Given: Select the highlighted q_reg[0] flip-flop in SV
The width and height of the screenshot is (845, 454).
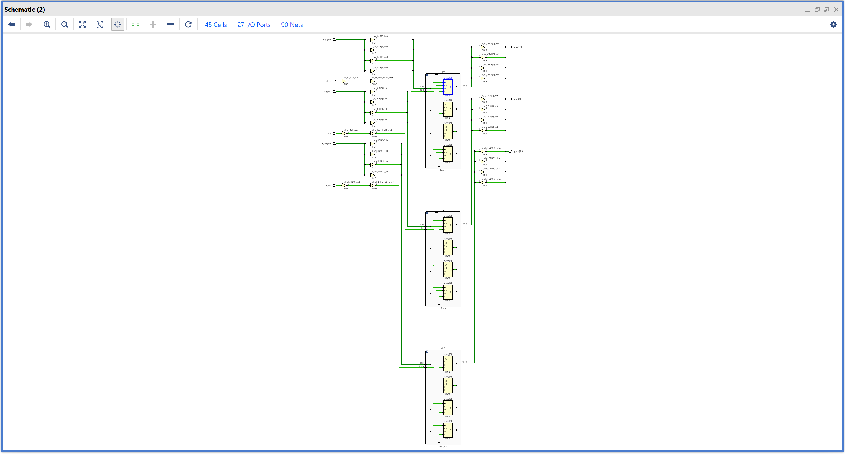Looking at the screenshot, I should [x=448, y=87].
